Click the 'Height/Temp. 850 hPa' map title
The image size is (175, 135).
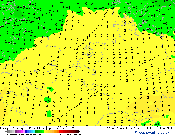22,128
